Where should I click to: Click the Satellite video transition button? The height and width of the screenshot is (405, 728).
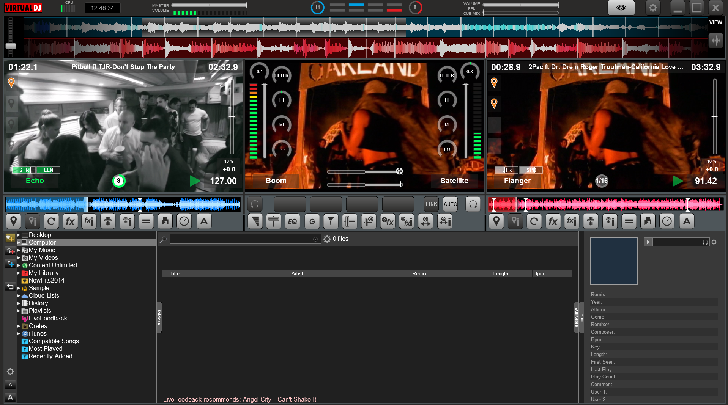[x=454, y=181]
